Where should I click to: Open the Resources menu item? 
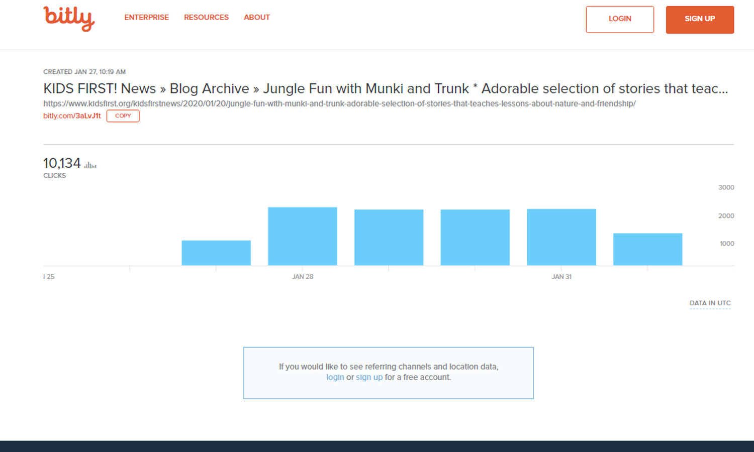point(206,17)
